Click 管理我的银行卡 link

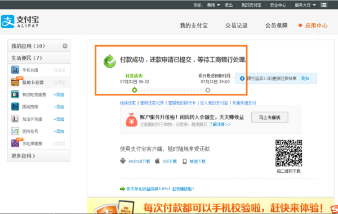(x=182, y=103)
